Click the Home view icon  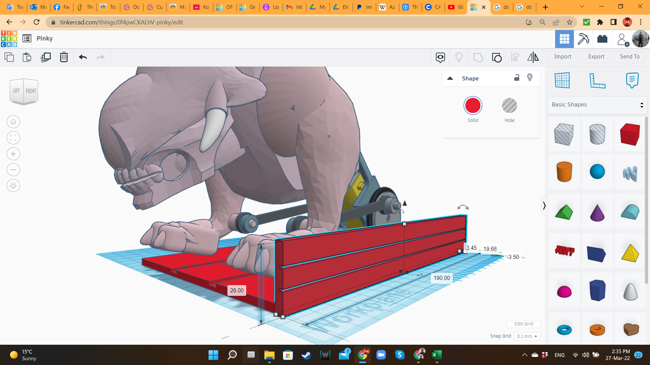coord(13,122)
